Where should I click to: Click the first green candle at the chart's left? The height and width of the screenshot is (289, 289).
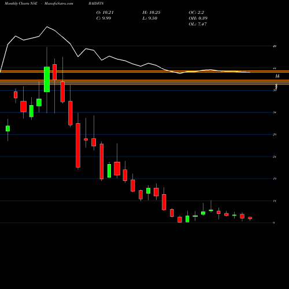point(8,128)
